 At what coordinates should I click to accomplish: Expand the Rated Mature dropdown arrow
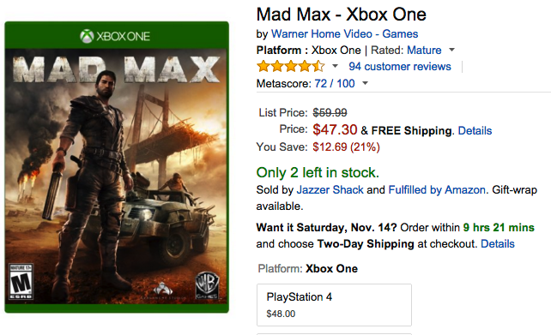tap(452, 51)
